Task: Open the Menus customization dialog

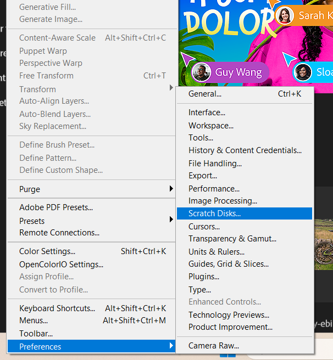Action: coord(91,320)
